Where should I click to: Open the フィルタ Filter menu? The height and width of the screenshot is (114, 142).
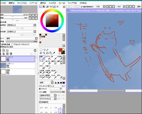(52, 3)
